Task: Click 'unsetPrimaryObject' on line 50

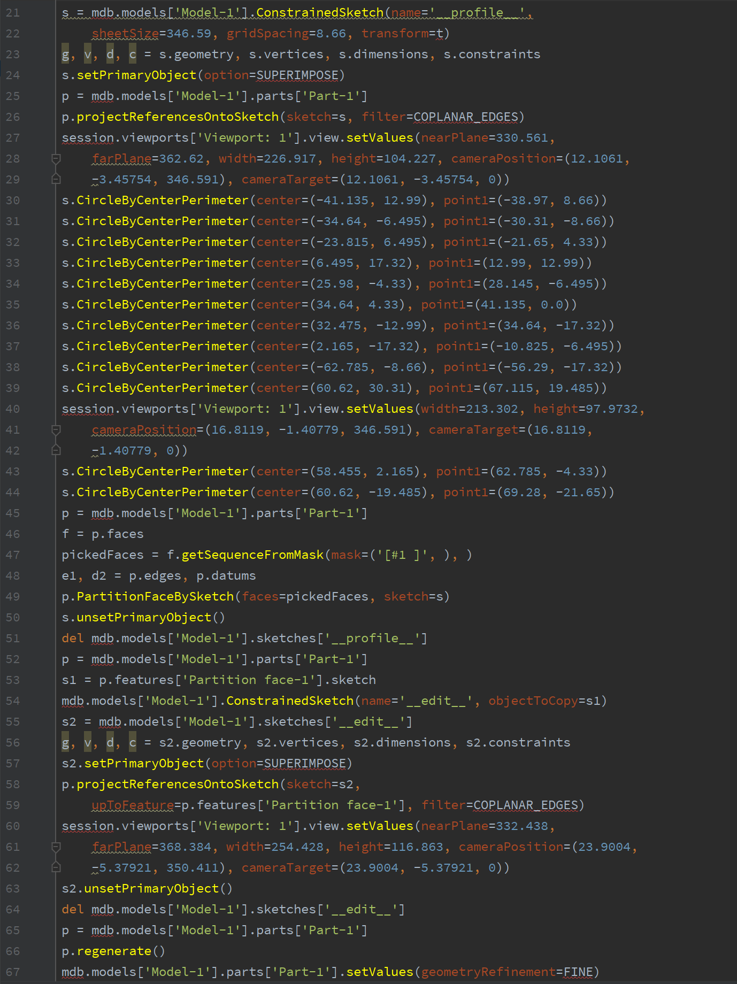Action: (144, 617)
